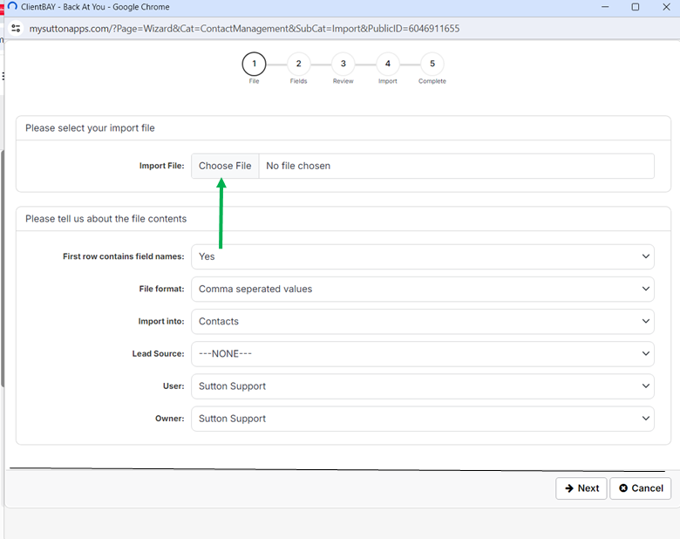Open the User dropdown
680x539 pixels.
[x=422, y=385]
